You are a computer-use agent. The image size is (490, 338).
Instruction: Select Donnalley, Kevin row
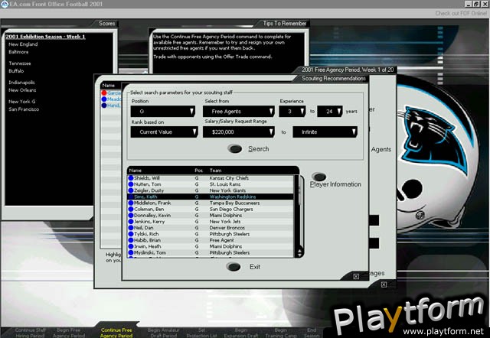click(x=211, y=216)
